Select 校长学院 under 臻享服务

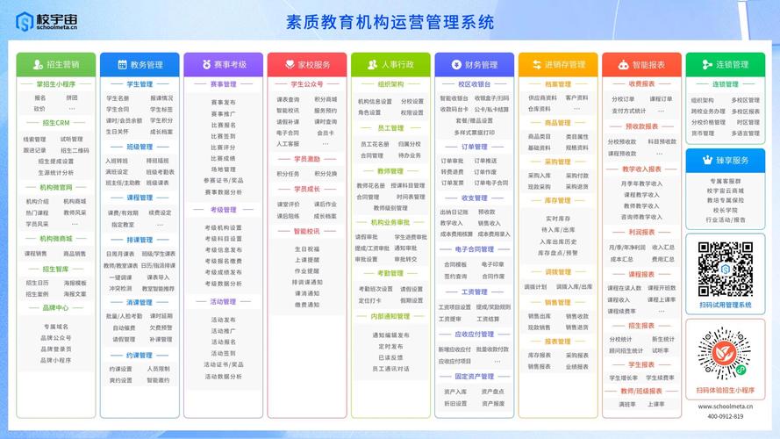[x=726, y=210]
